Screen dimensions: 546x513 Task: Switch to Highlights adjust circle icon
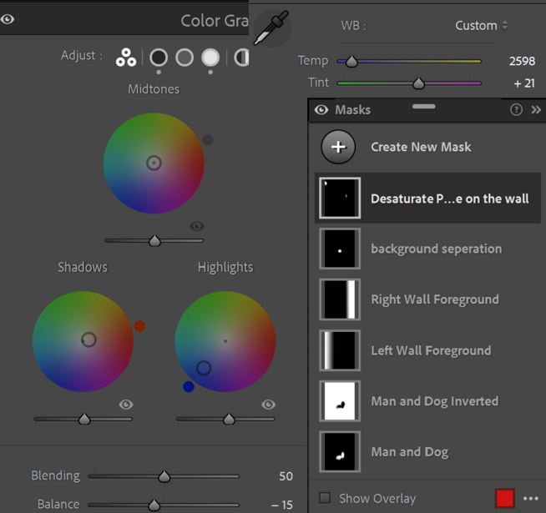(210, 58)
